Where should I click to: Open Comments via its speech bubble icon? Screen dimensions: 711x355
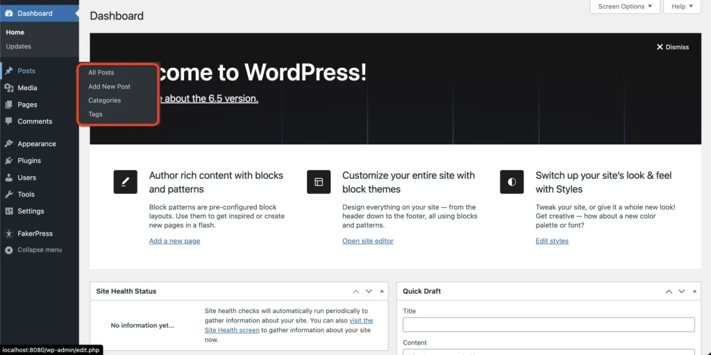point(9,121)
